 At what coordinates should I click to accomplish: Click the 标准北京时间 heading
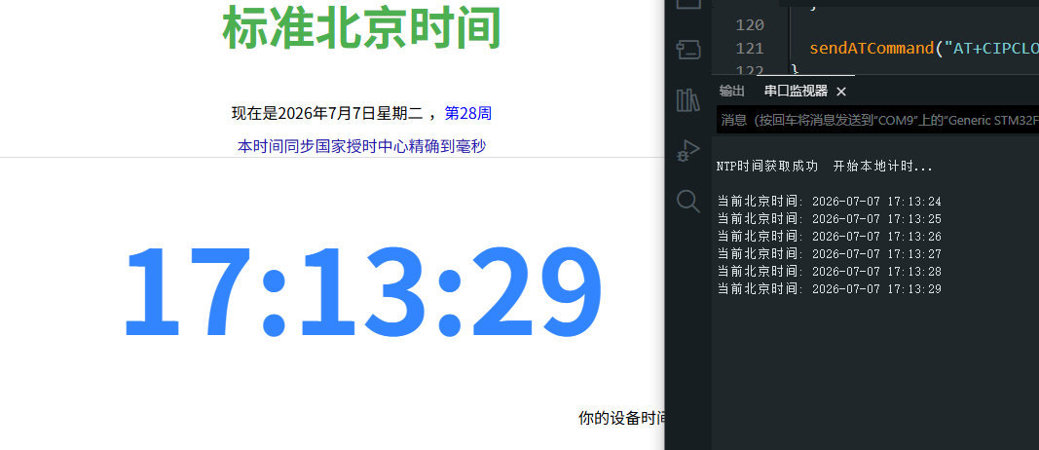click(x=362, y=28)
